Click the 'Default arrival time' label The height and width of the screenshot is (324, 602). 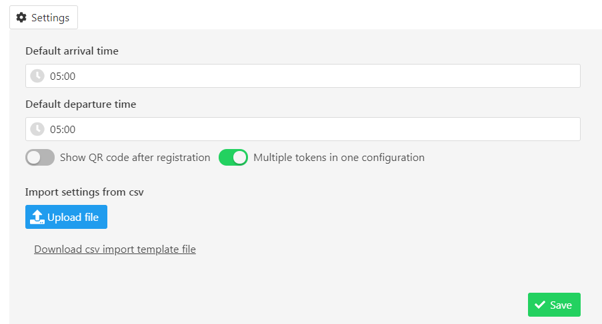click(72, 51)
